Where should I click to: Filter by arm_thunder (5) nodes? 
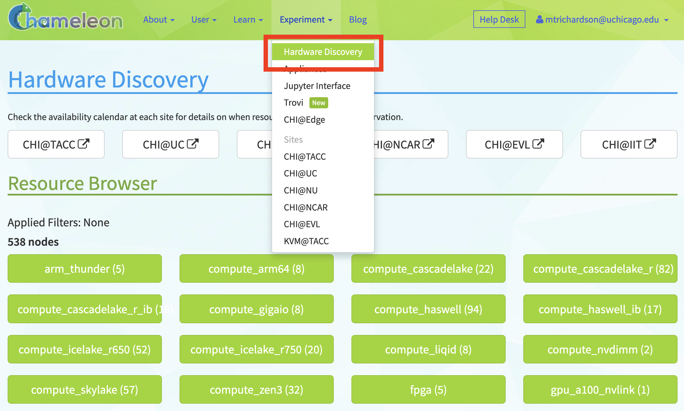(85, 269)
